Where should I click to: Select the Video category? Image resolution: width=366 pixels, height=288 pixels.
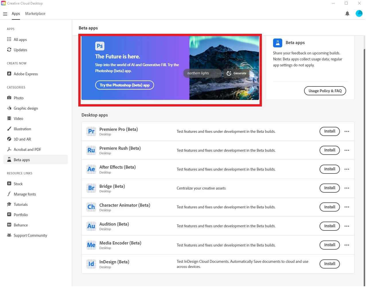36,119
